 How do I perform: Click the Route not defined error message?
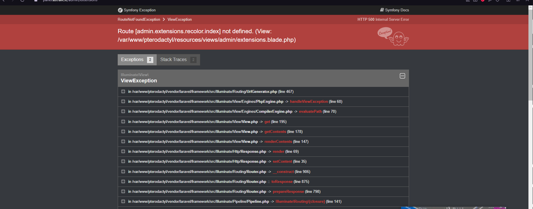pos(207,35)
